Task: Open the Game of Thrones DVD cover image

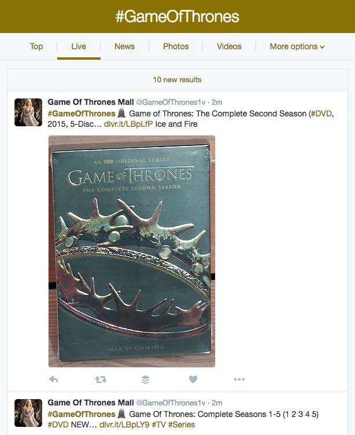Action: tap(132, 251)
